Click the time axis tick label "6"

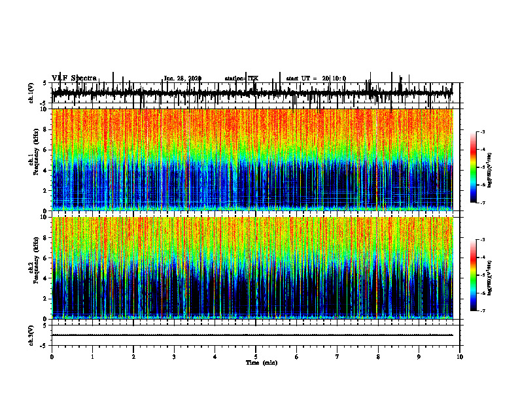pyautogui.click(x=297, y=357)
